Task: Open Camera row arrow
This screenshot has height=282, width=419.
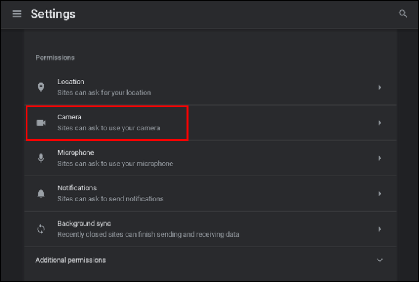Action: click(380, 123)
